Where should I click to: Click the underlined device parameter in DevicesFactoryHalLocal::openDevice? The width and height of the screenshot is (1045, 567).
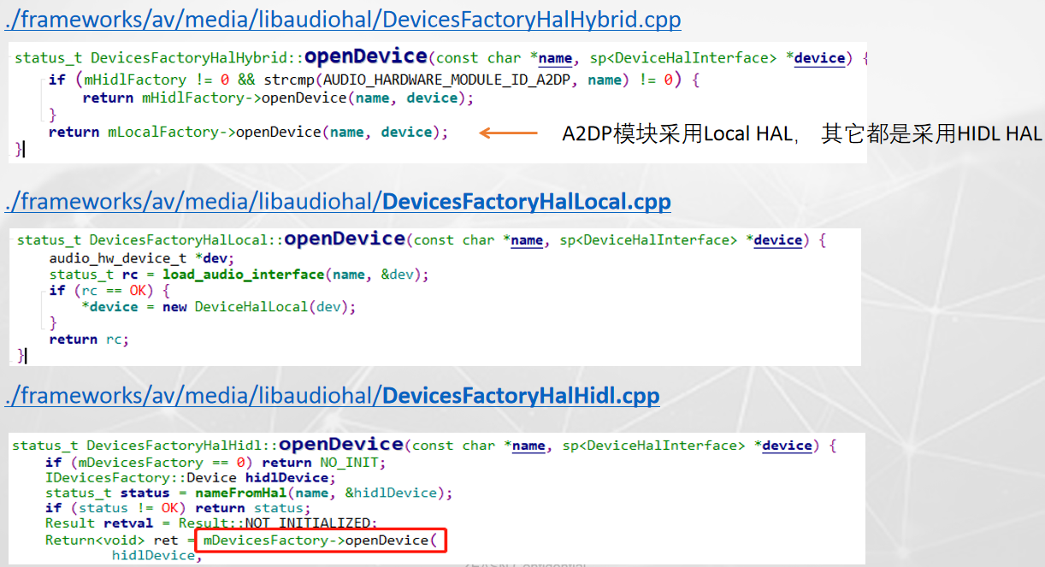click(777, 240)
